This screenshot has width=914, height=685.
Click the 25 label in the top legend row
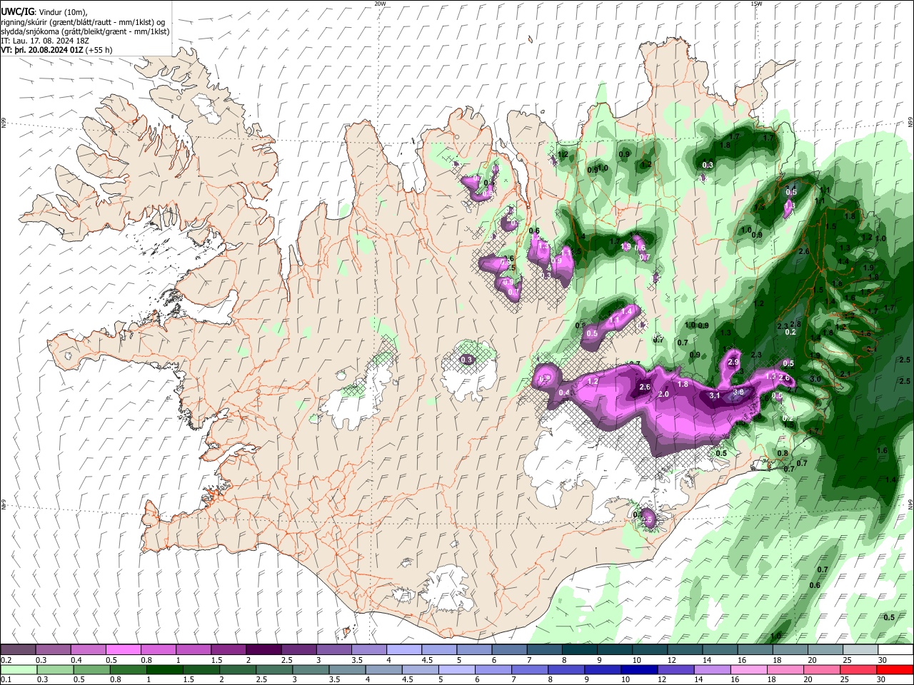847,660
